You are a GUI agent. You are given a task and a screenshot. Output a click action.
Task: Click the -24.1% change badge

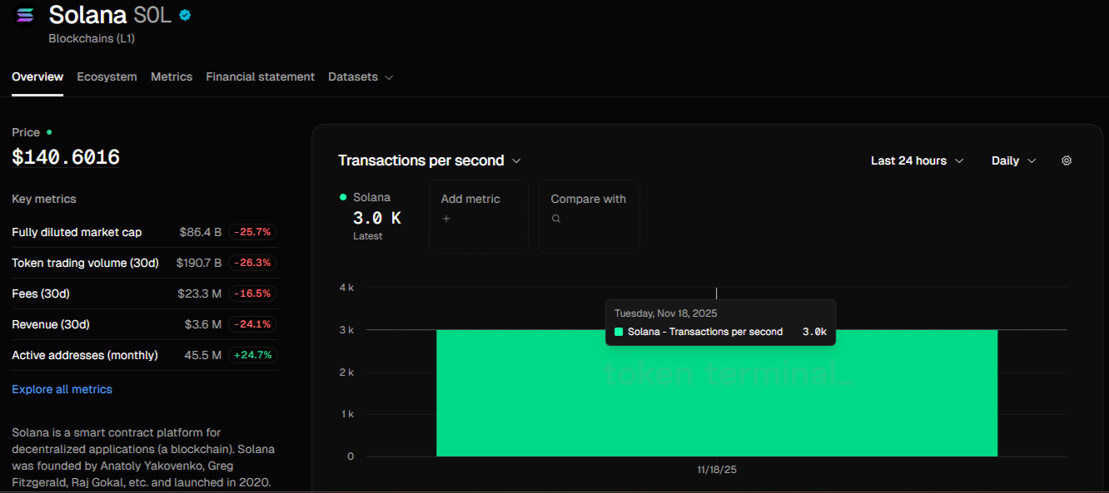coord(253,324)
